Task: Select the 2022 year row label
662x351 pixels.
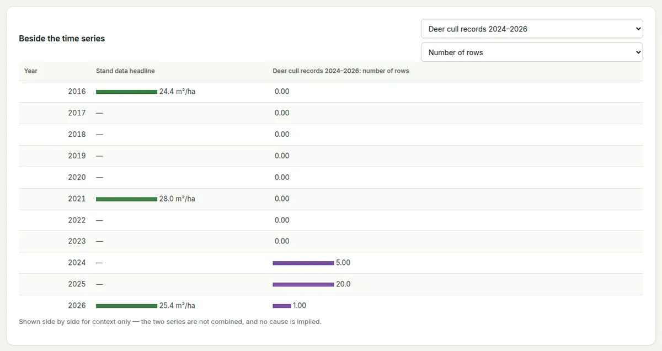Action: tap(77, 220)
